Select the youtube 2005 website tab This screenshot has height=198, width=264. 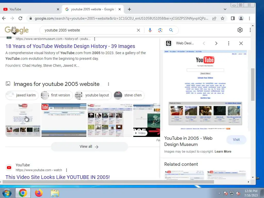pyautogui.click(x=93, y=9)
